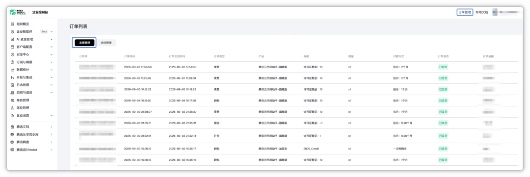
Task: Open 帮助文档 link in header
Action: point(482,12)
